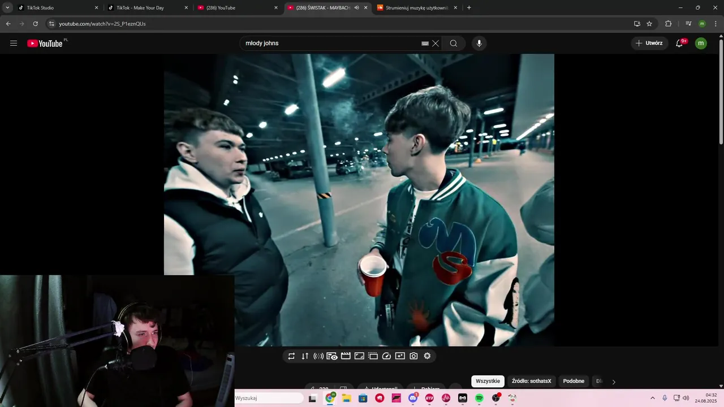Click the list-with-eye icon in player toolbar
The height and width of the screenshot is (407, 724).
332,356
